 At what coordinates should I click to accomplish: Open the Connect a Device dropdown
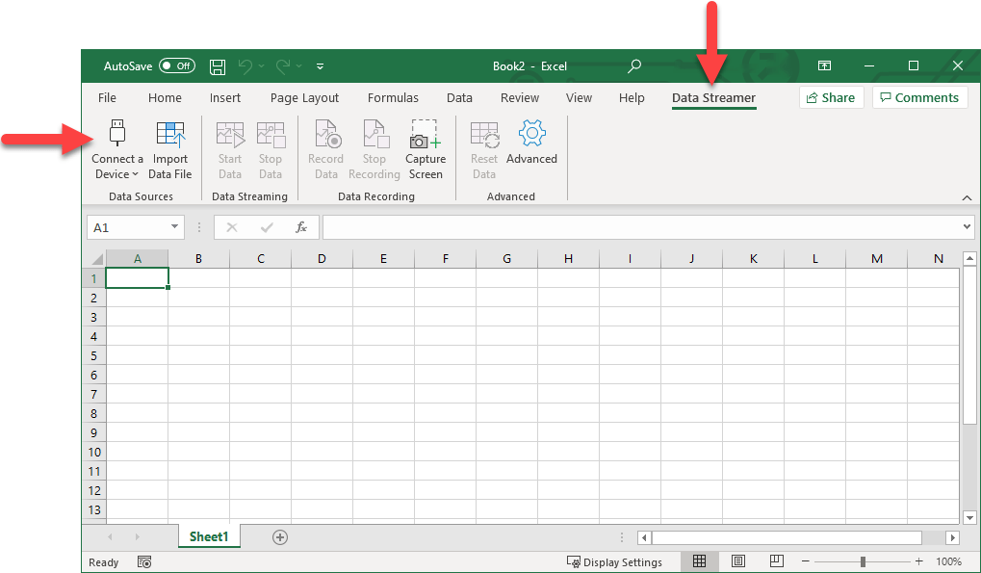coord(117,167)
